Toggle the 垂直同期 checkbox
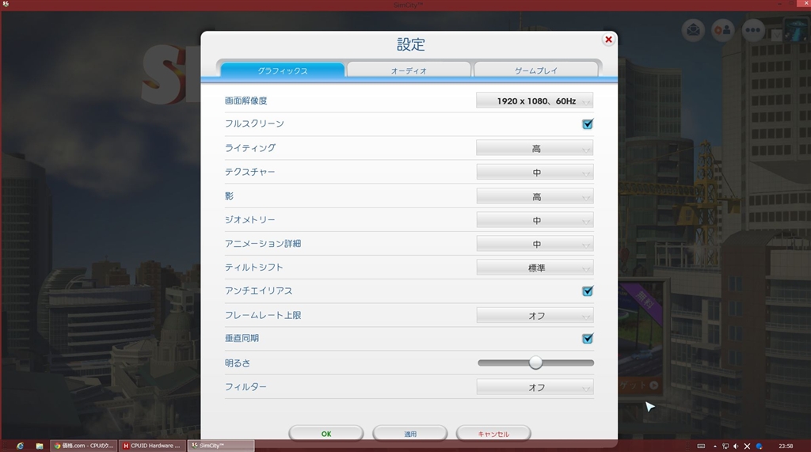This screenshot has height=452, width=811. (x=588, y=339)
